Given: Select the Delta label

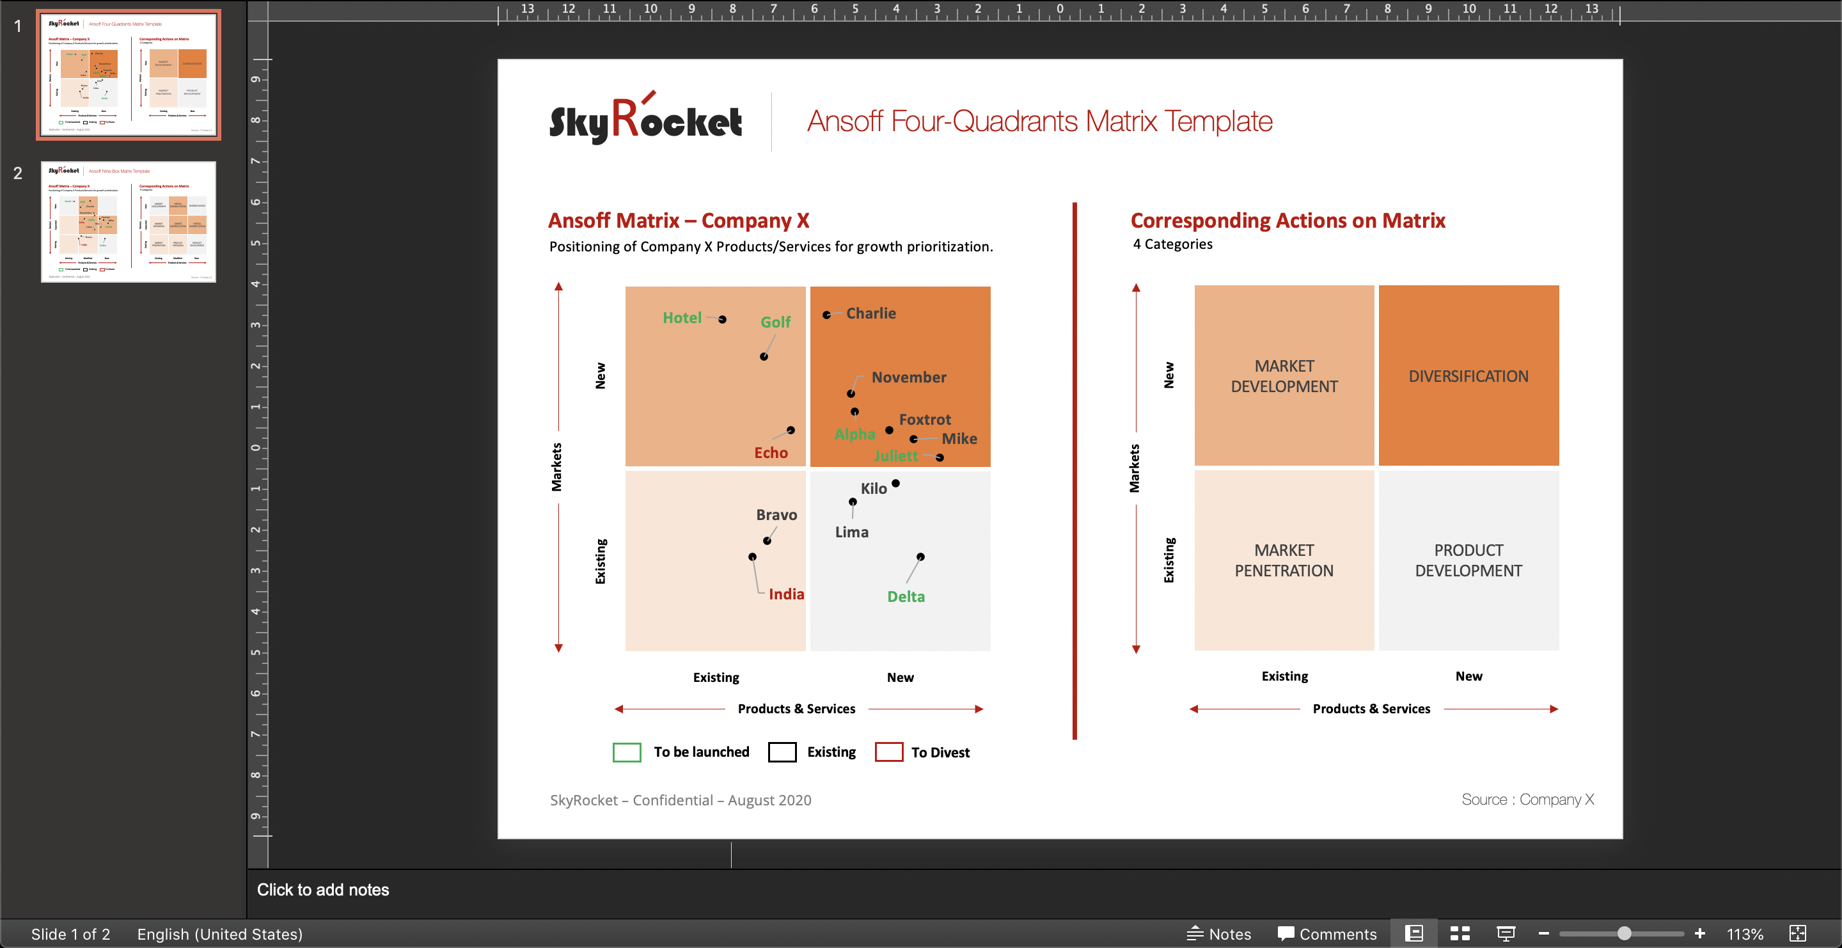Looking at the screenshot, I should pos(906,596).
